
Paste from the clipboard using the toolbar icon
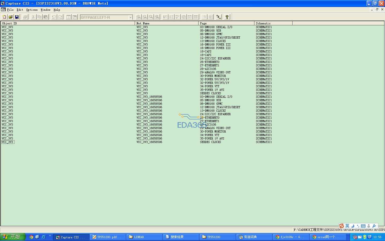[x=46, y=17]
